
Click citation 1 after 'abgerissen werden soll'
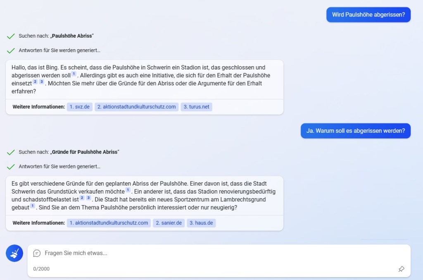74,74
